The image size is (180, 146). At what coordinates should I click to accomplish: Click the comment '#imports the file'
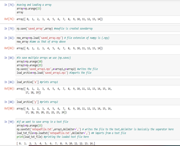(x=80, y=73)
